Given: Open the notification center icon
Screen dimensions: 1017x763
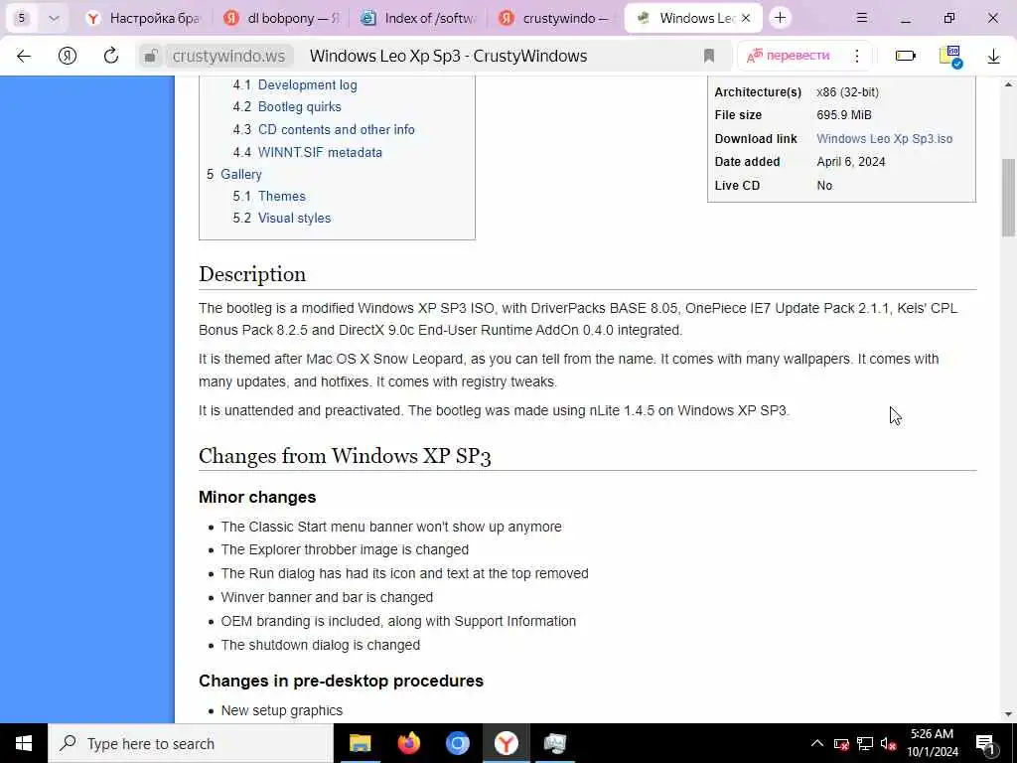Looking at the screenshot, I should 986,743.
